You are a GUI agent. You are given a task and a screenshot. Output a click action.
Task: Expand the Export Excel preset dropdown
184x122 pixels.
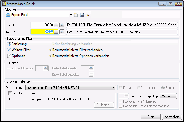point(71,15)
